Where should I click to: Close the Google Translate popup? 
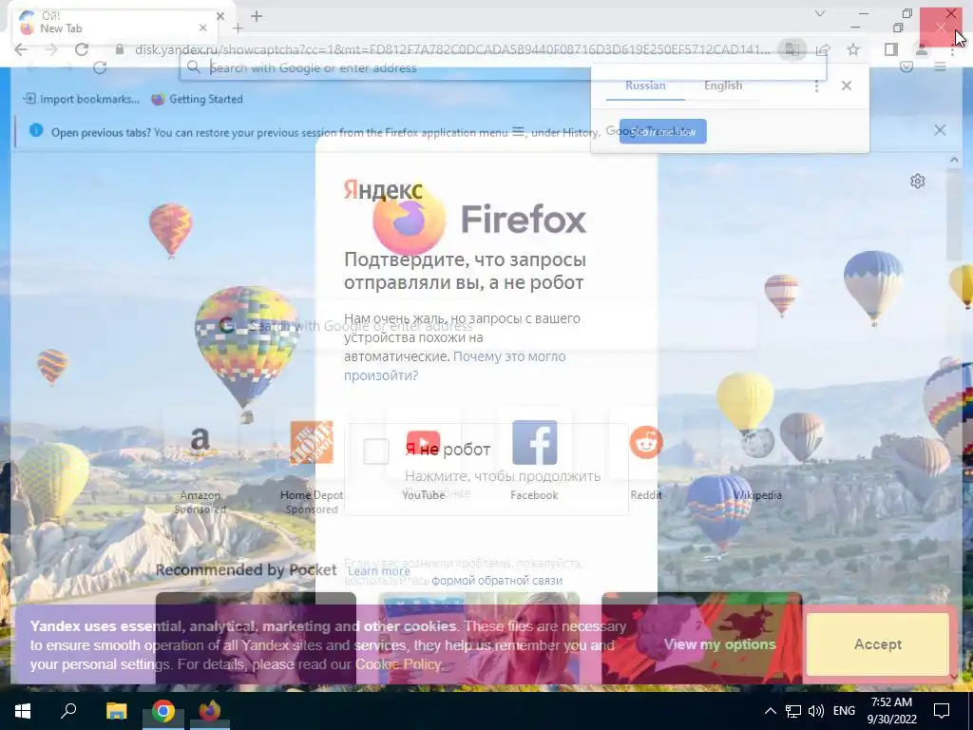pyautogui.click(x=847, y=86)
